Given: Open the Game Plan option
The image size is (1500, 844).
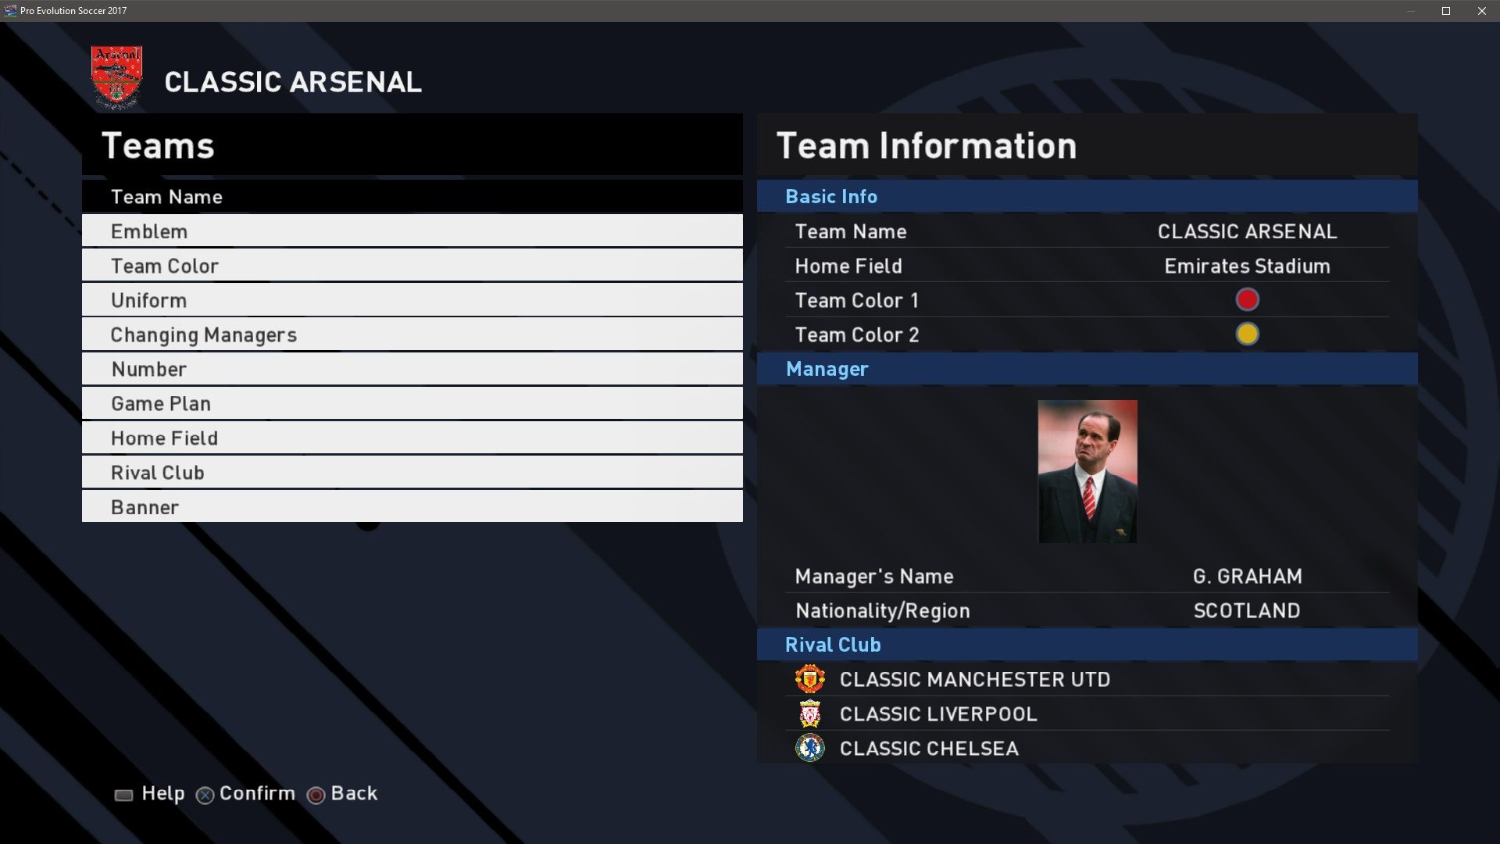Looking at the screenshot, I should (412, 403).
